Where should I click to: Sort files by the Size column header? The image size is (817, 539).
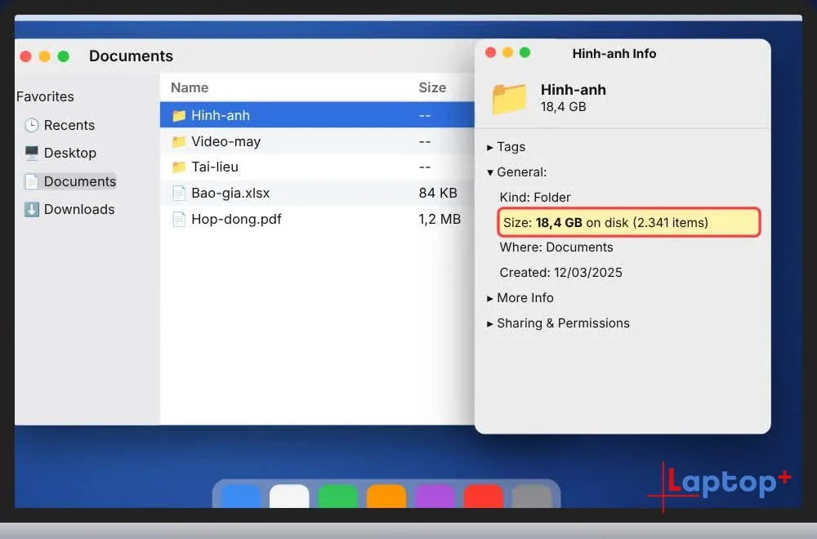pyautogui.click(x=432, y=87)
